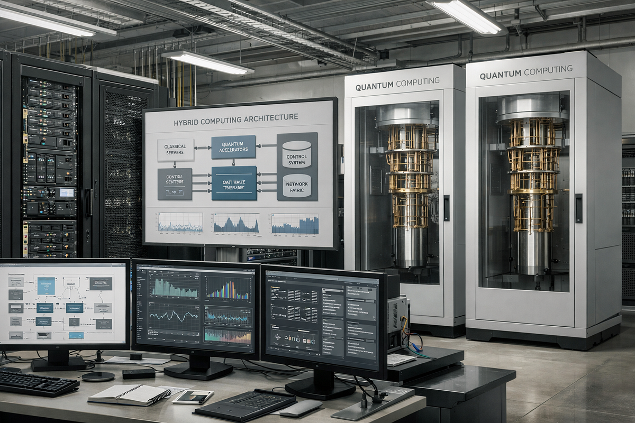Click the rainbow-colored bar chart on the middle monitor

[x=228, y=289]
